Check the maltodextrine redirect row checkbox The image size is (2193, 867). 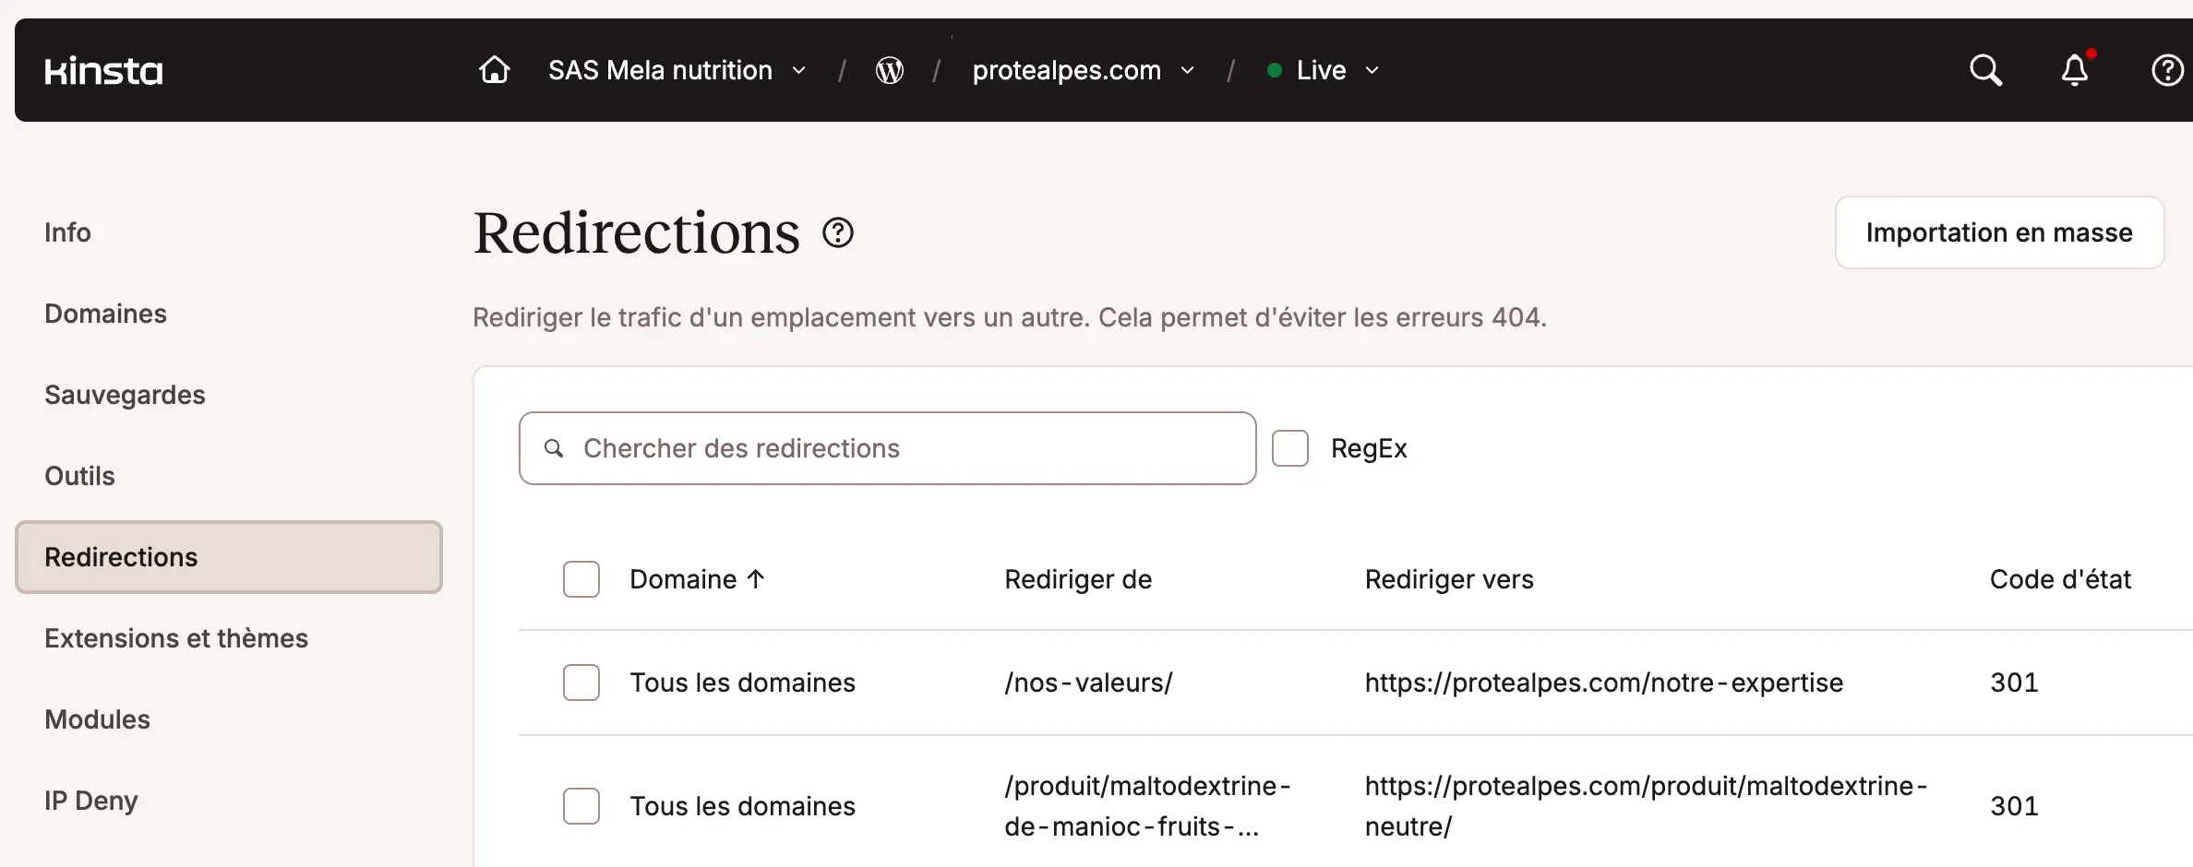pos(581,806)
